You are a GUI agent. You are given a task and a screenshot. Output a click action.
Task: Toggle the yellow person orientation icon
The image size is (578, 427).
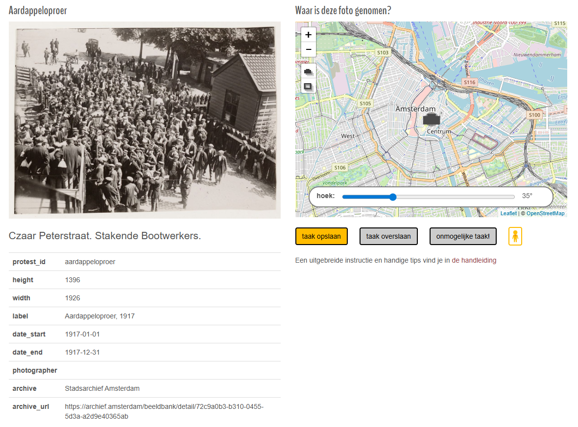click(515, 236)
